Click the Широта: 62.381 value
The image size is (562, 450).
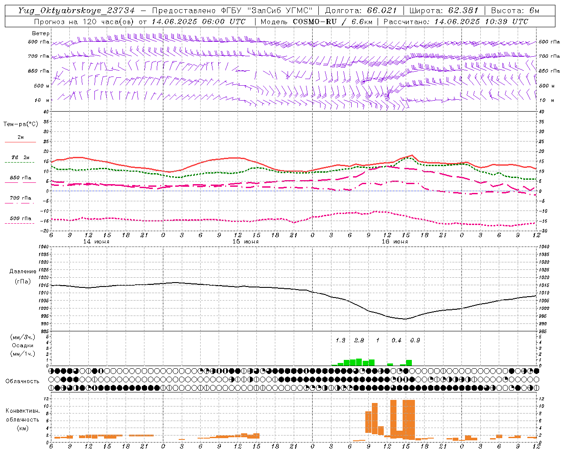tap(443, 11)
